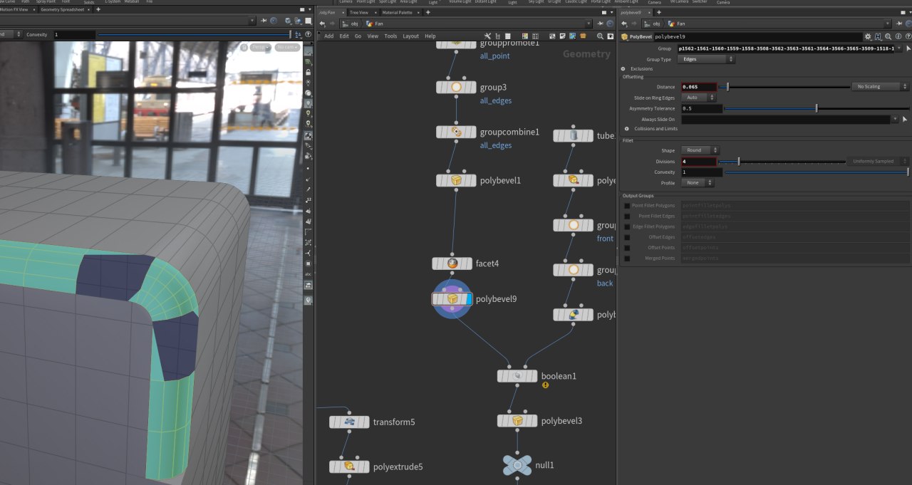The width and height of the screenshot is (912, 485).
Task: Select the polybevel1 node
Action: click(x=456, y=181)
